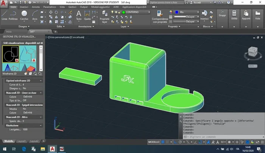Click the ViewCube navigation cube

251,52
